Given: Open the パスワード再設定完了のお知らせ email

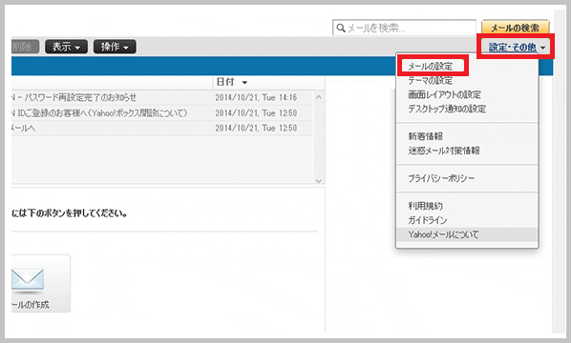Looking at the screenshot, I should 162,97.
